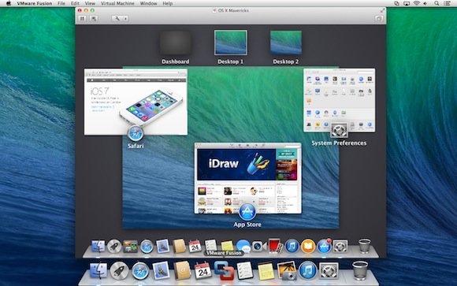Open iBooks in the virtual machine's Dock

pos(308,246)
